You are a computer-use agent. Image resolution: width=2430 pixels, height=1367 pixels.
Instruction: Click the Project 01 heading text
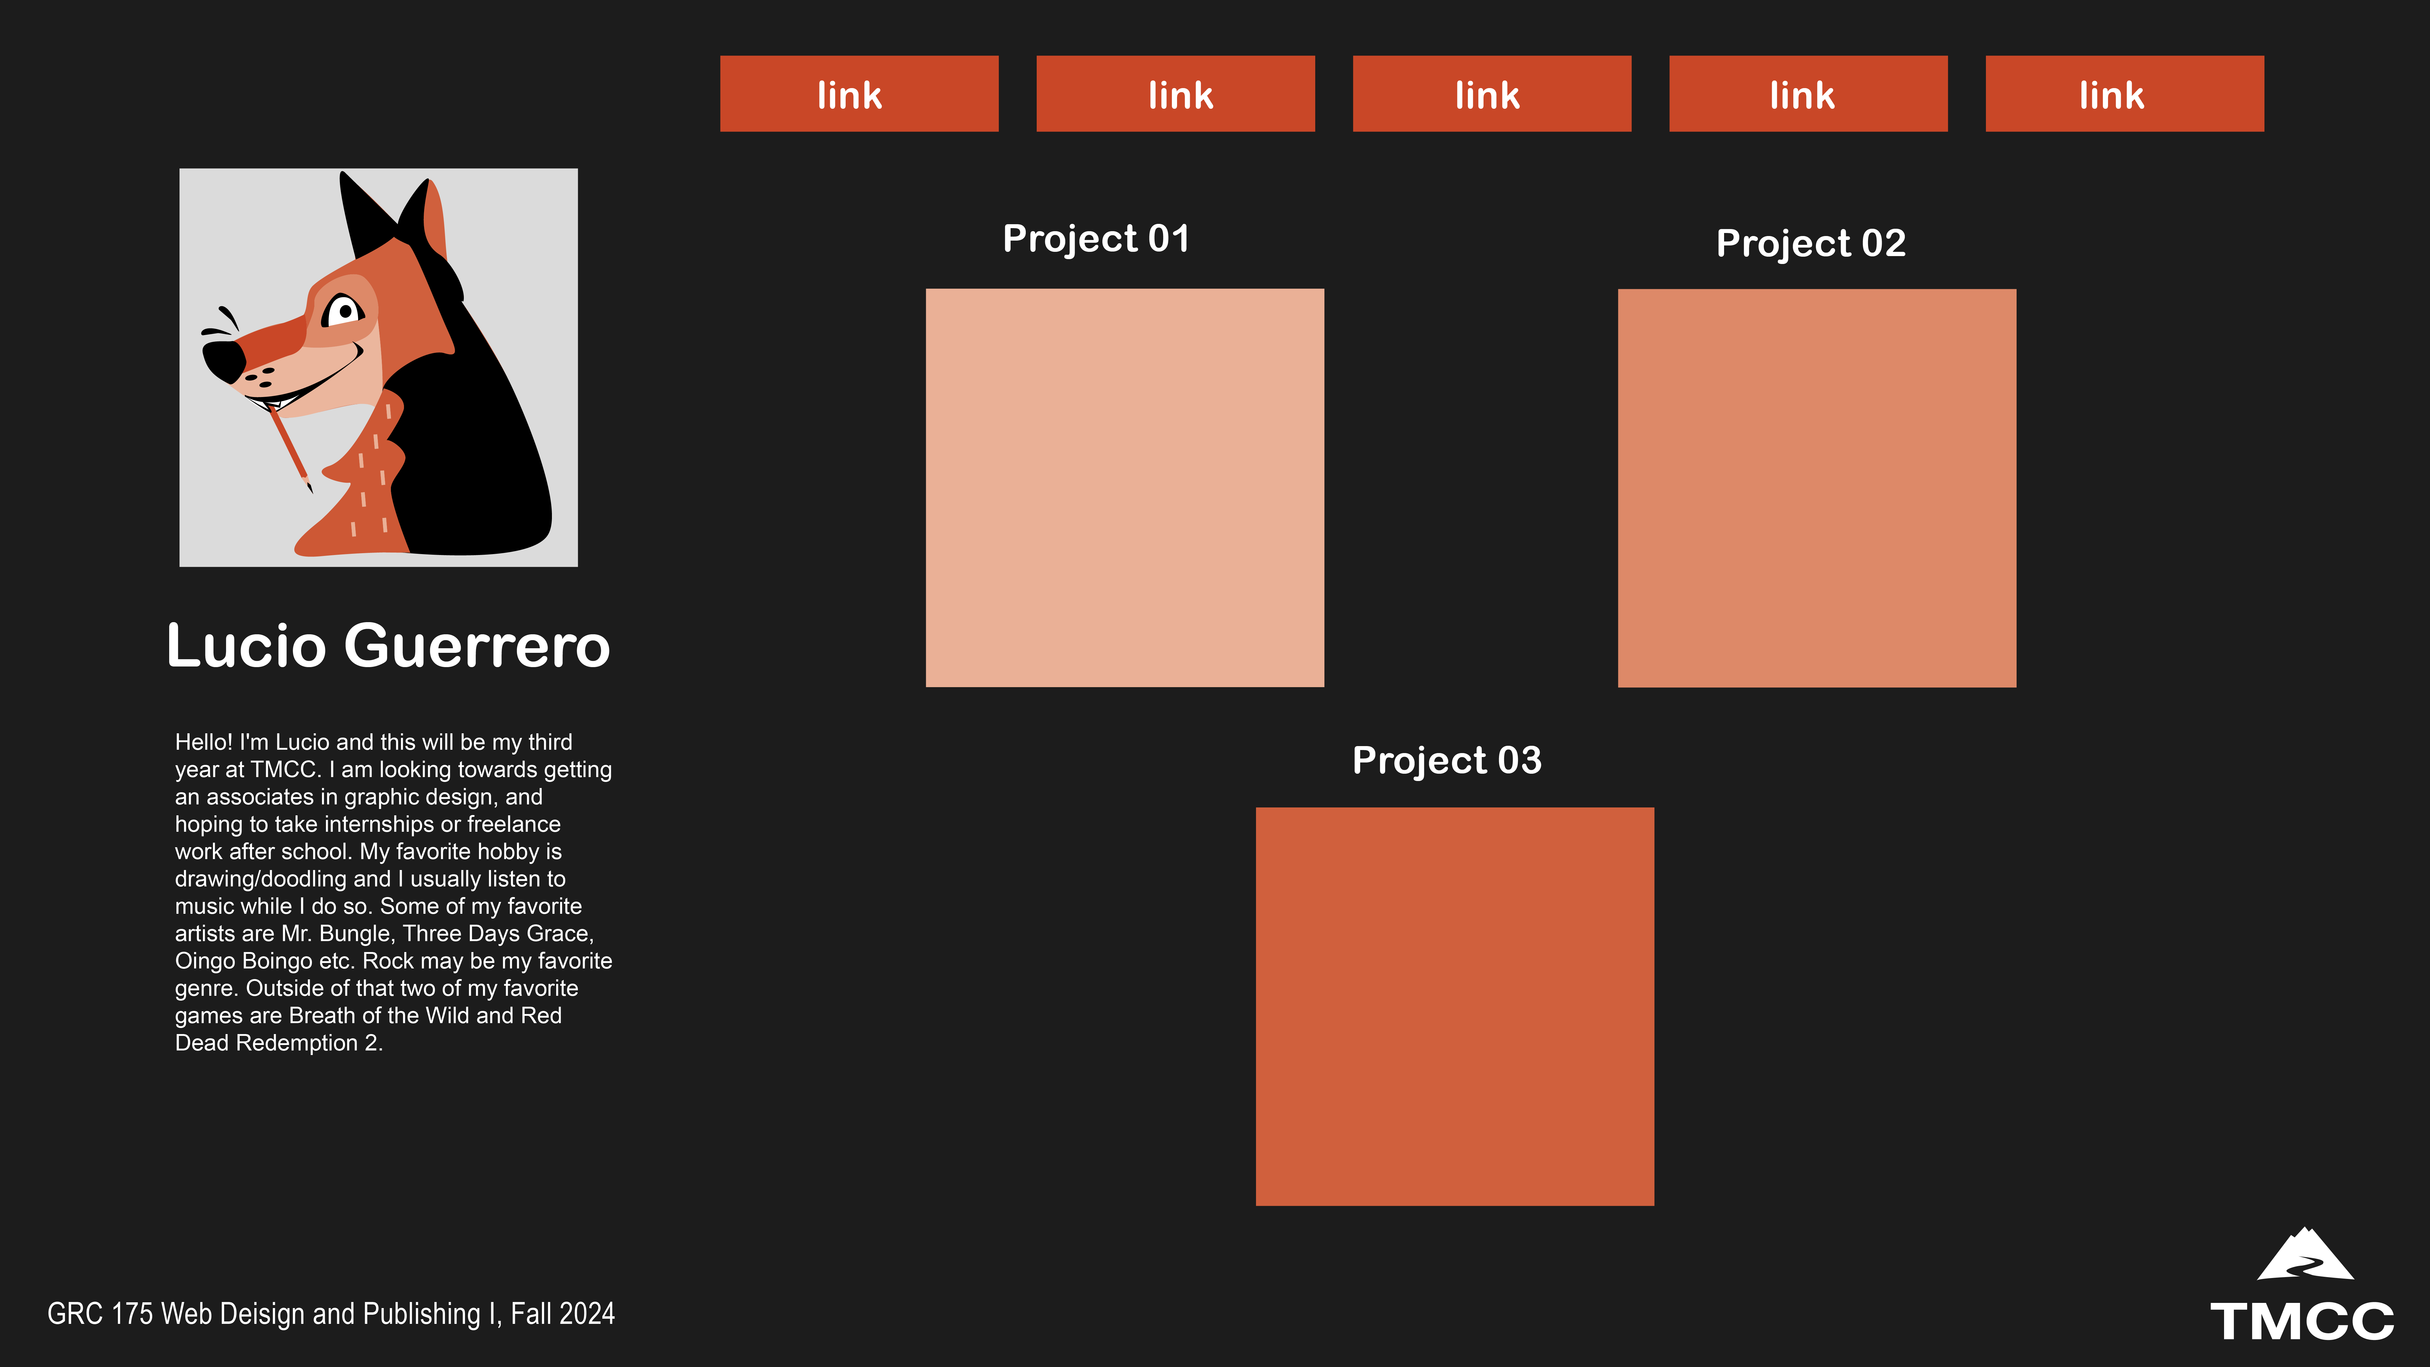[1096, 240]
